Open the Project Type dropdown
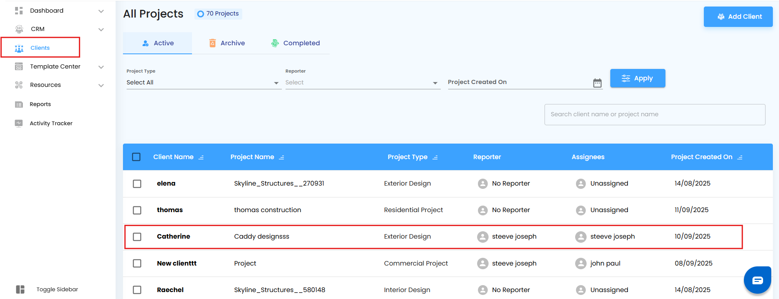Viewport: 779px width, 299px height. (x=203, y=83)
